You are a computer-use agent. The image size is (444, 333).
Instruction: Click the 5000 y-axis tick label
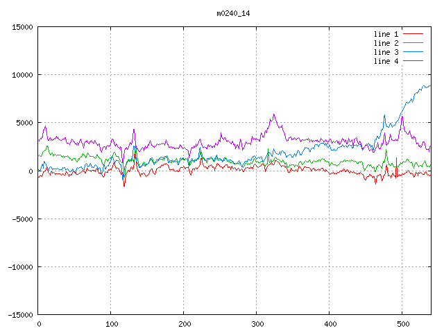coord(24,123)
